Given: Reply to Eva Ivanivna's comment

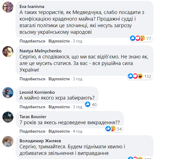Looking at the screenshot, I should (x=59, y=41).
